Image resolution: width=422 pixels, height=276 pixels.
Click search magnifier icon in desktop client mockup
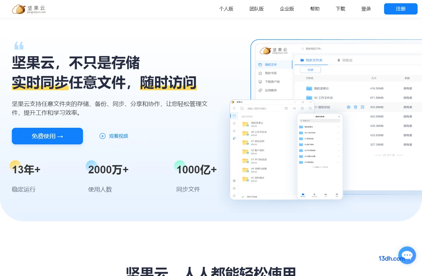pos(242,109)
